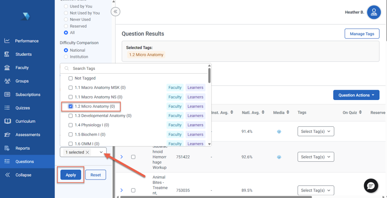Open the chat support bubble icon

[371, 186]
